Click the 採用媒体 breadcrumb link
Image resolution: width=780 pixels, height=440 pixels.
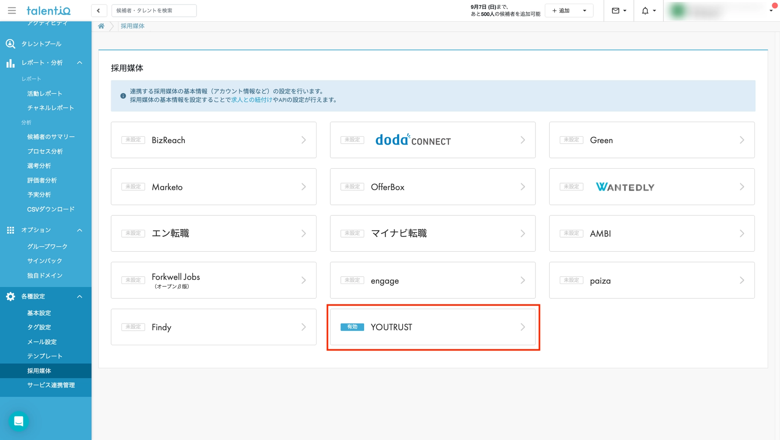(x=133, y=26)
